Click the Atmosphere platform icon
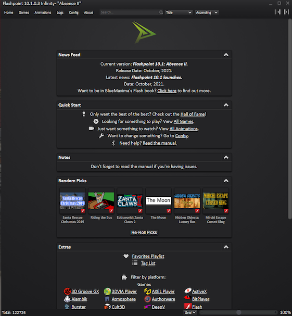This screenshot has width=292, height=316. [x=107, y=299]
